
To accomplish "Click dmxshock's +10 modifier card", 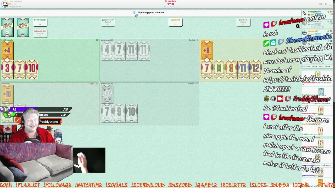I will tap(7, 95).
